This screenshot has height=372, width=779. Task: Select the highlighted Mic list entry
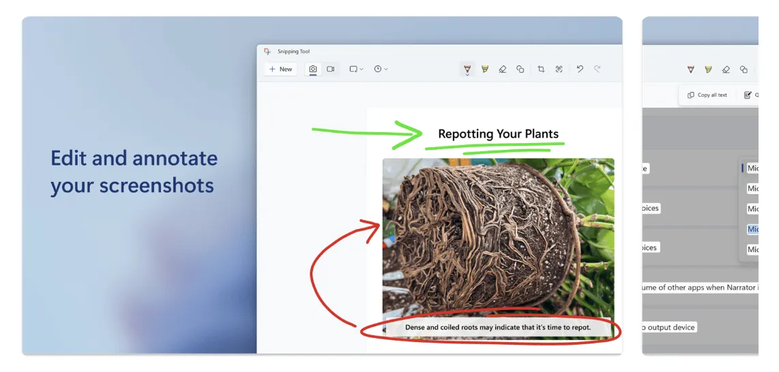(x=752, y=229)
